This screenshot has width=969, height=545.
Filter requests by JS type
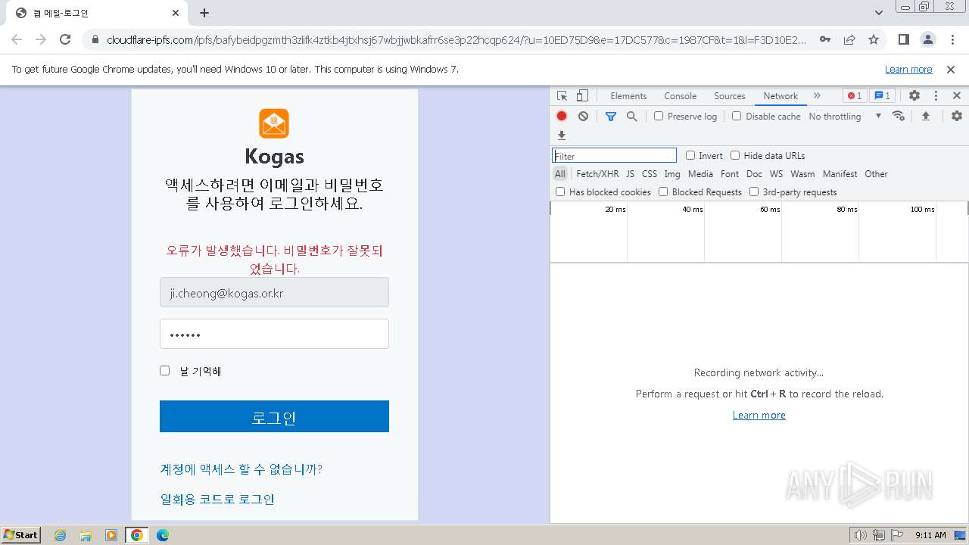[630, 173]
